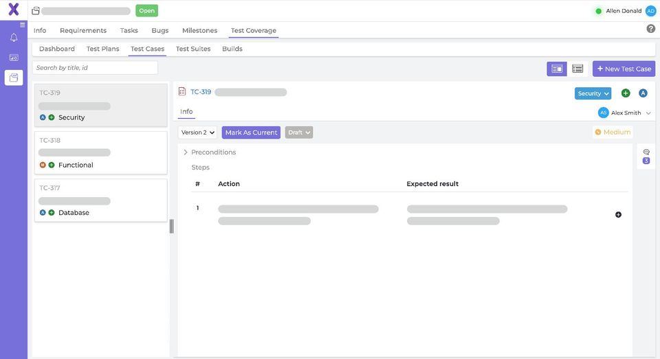Click the hamburger menu icon in sidebar
This screenshot has width=660, height=359.
click(x=23, y=25)
